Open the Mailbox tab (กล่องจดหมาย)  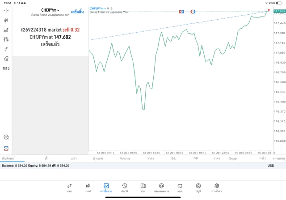pos(161,188)
